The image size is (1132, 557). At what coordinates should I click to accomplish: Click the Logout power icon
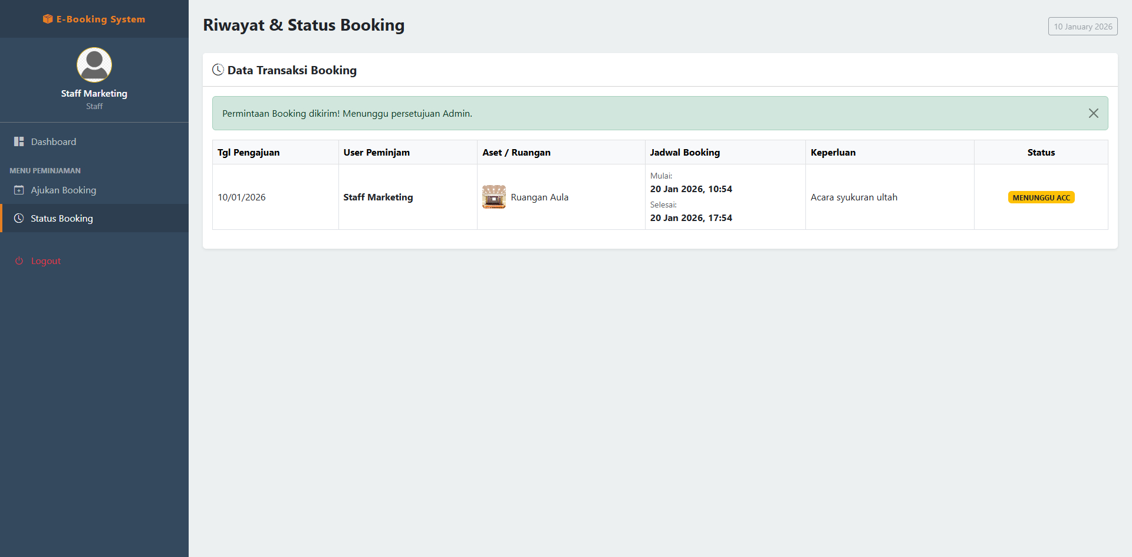(19, 261)
